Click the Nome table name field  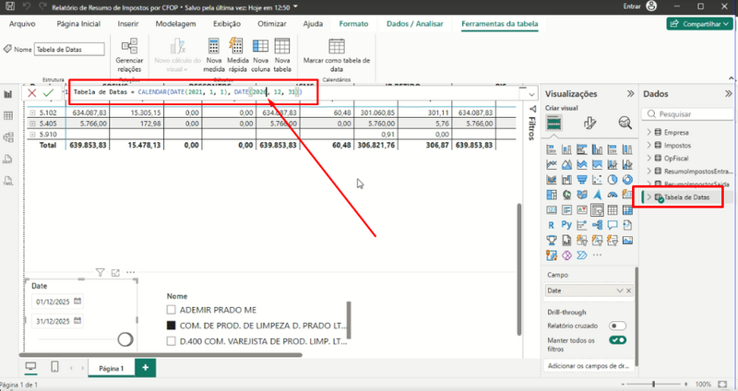point(69,49)
